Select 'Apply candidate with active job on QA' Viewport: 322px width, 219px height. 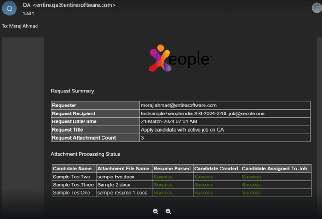(183, 130)
